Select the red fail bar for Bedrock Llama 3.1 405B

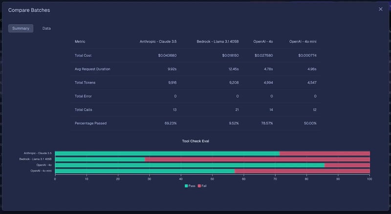tap(257, 159)
